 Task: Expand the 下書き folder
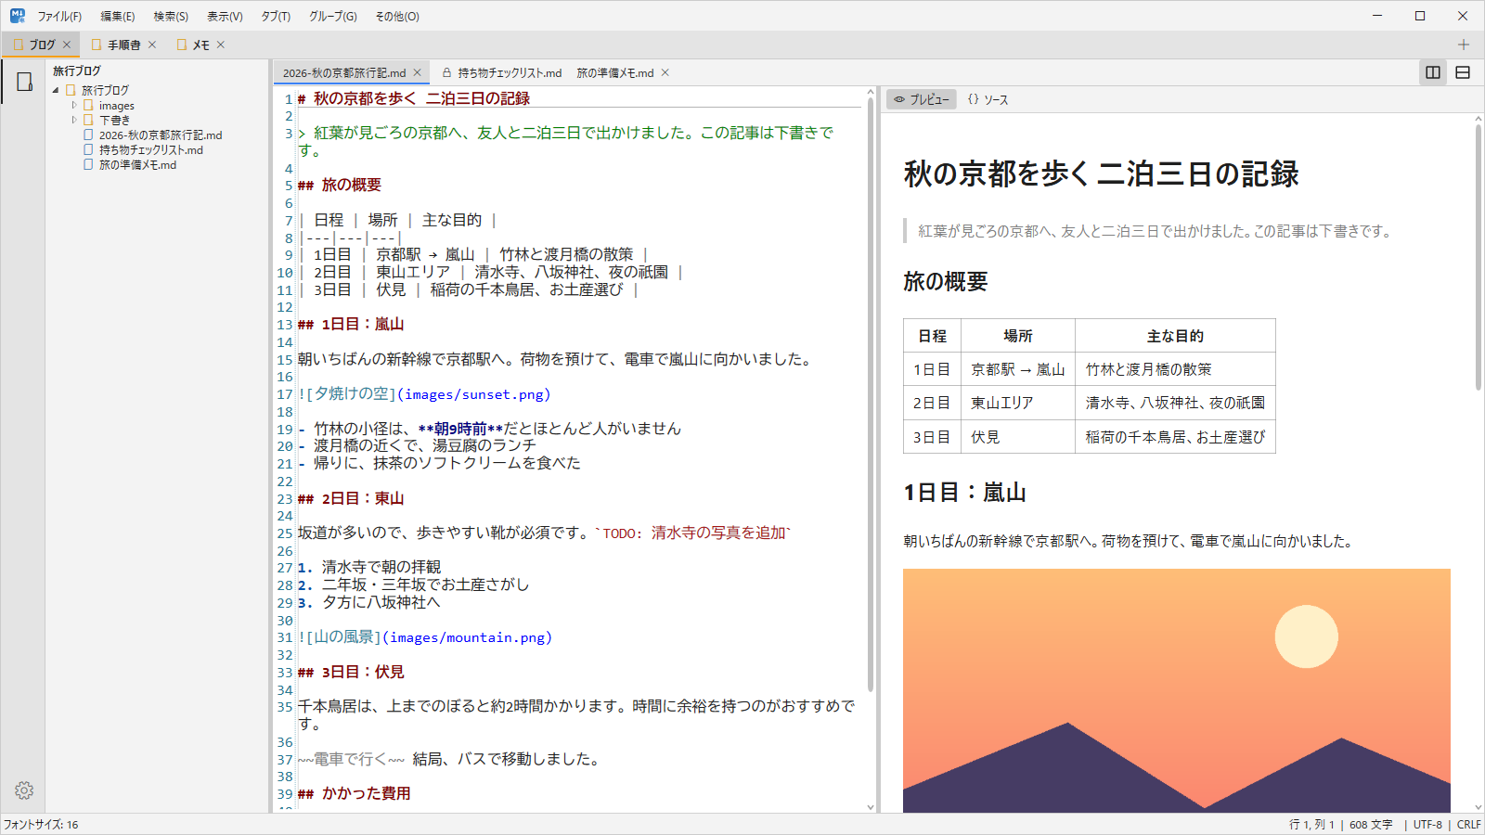pos(74,121)
